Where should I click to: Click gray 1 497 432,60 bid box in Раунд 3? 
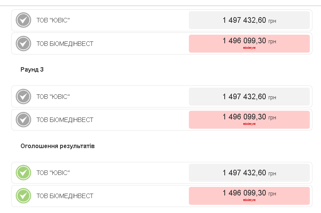coord(249,97)
